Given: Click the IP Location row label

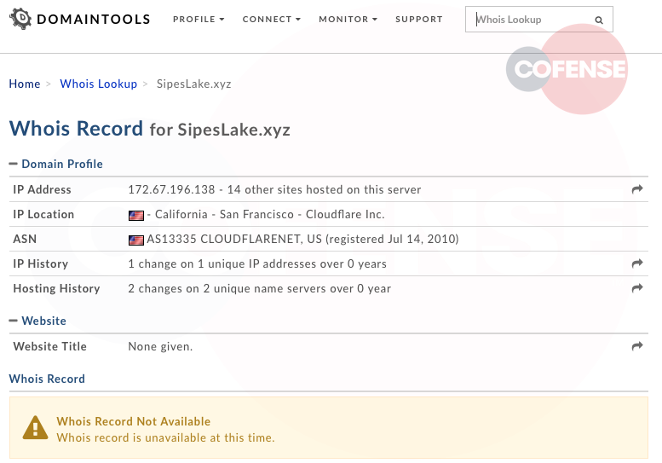Looking at the screenshot, I should [x=43, y=214].
